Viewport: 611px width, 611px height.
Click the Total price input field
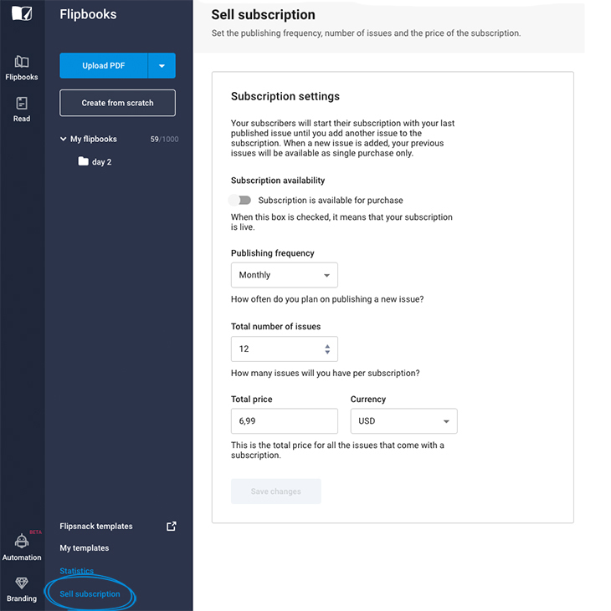[284, 420]
